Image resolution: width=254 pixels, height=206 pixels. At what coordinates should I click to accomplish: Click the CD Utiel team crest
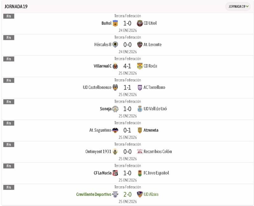[x=140, y=23]
